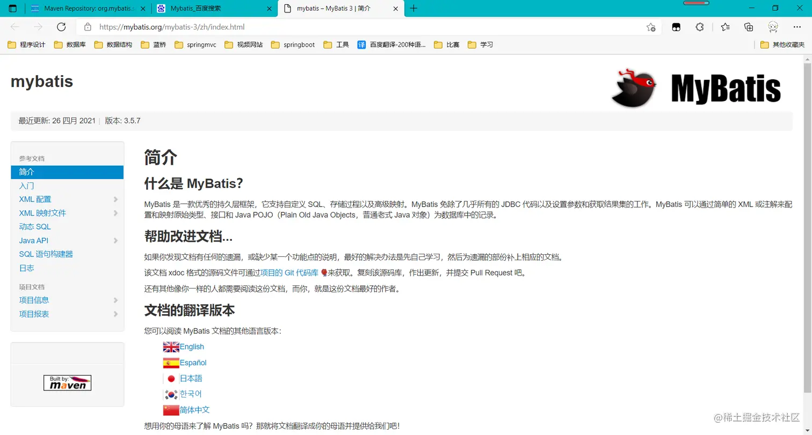
Task: Open 项目的 Git 代码库 link
Action: [x=289, y=272]
